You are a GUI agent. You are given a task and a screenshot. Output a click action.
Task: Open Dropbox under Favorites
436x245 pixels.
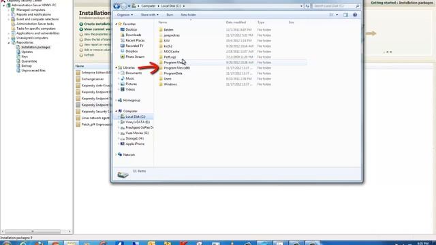tap(131, 52)
